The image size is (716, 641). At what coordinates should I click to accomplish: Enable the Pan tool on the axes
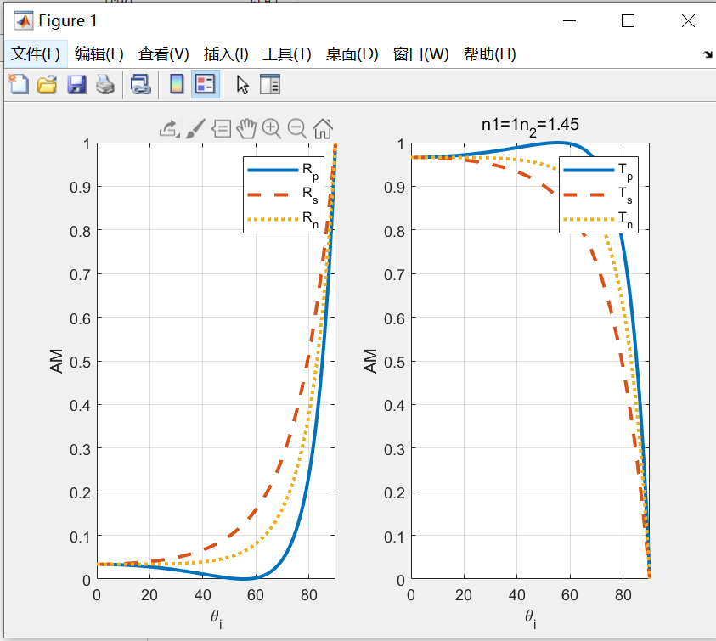click(x=245, y=128)
